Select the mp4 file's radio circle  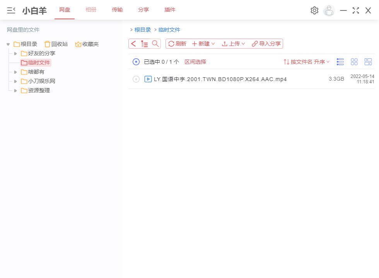click(136, 79)
